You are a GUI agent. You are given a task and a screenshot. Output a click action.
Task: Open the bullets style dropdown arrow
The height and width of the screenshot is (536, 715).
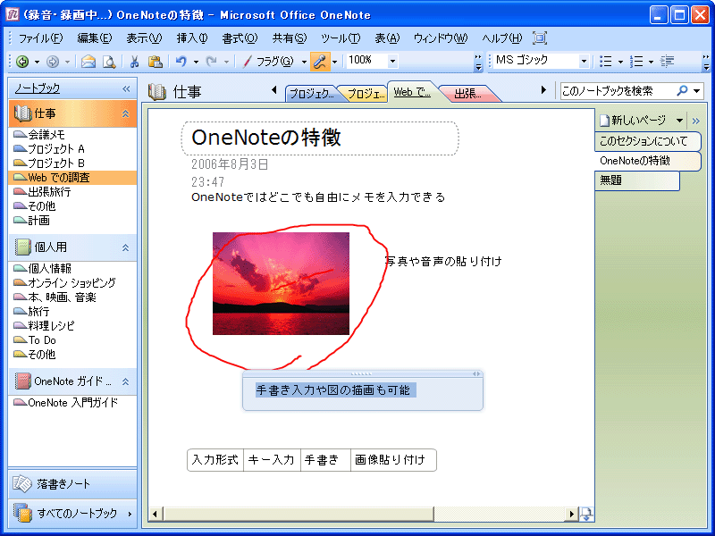[620, 61]
